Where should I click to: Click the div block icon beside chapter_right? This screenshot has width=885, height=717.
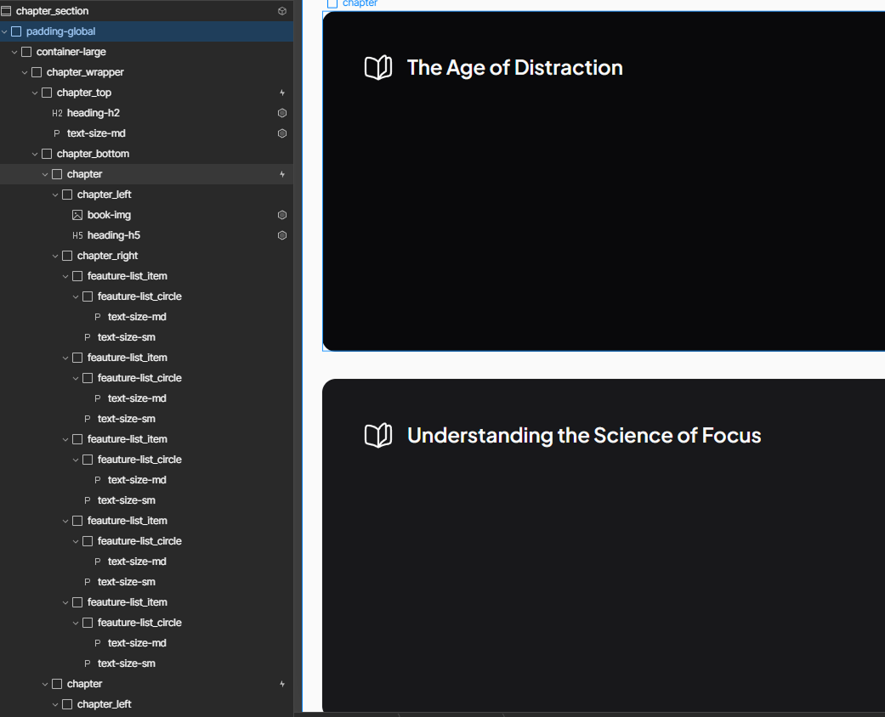(x=67, y=256)
